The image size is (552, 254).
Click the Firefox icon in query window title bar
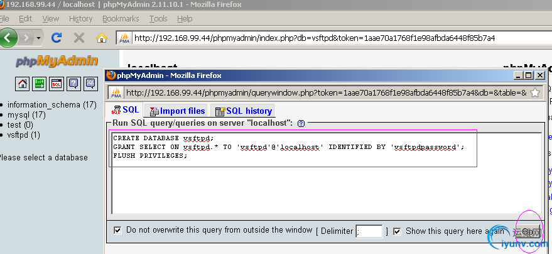111,75
